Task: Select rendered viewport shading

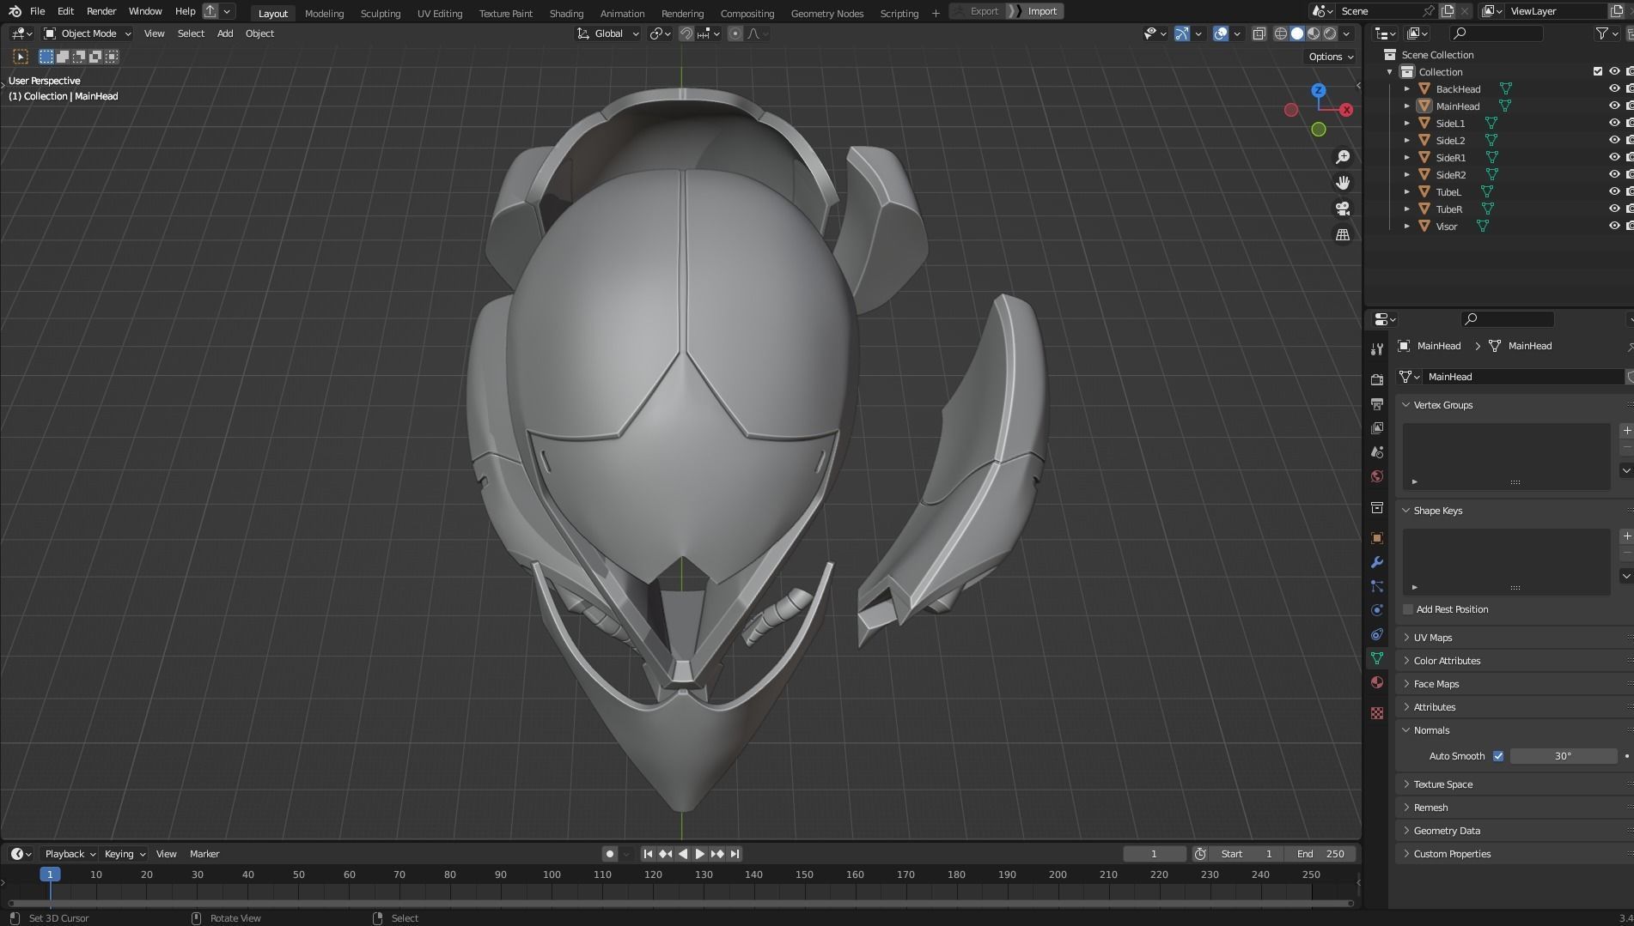Action: pyautogui.click(x=1330, y=33)
